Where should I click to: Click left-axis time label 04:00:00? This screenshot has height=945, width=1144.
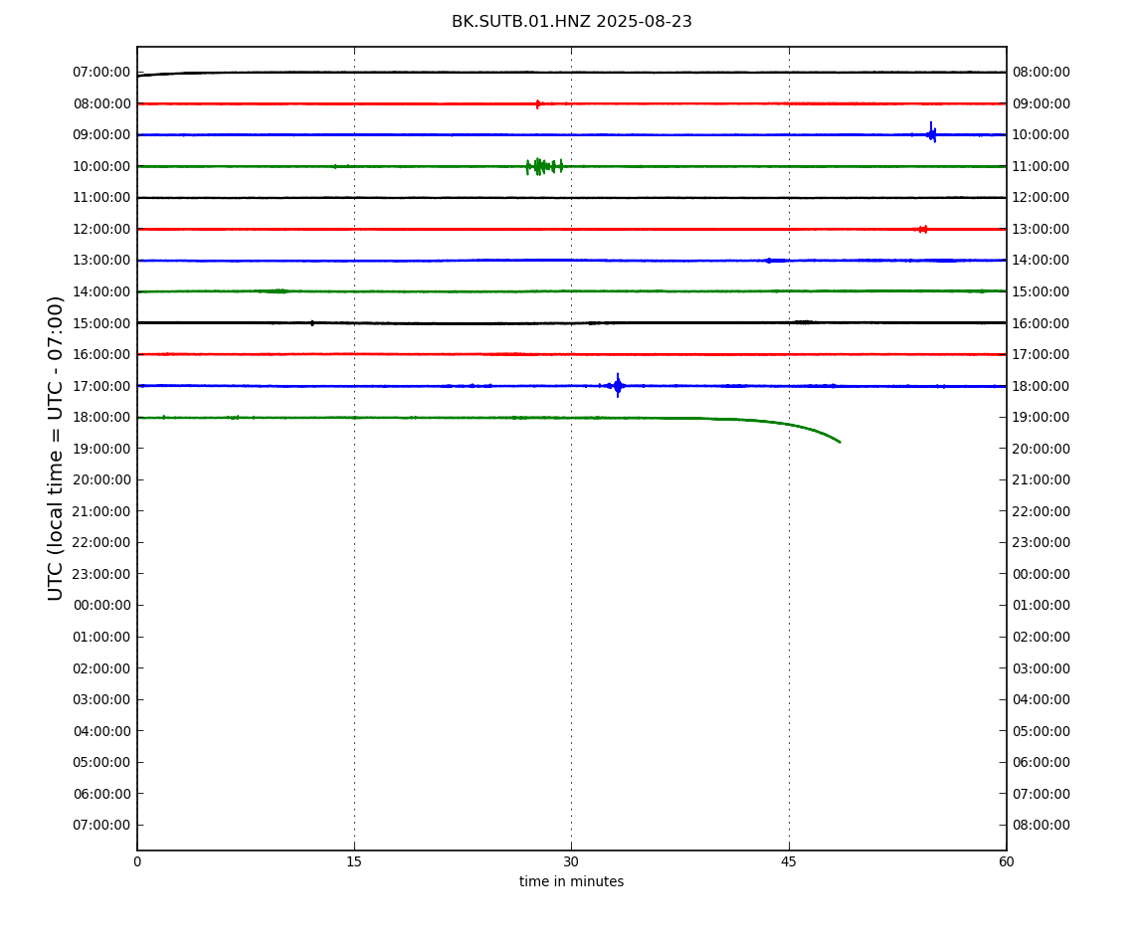point(101,731)
